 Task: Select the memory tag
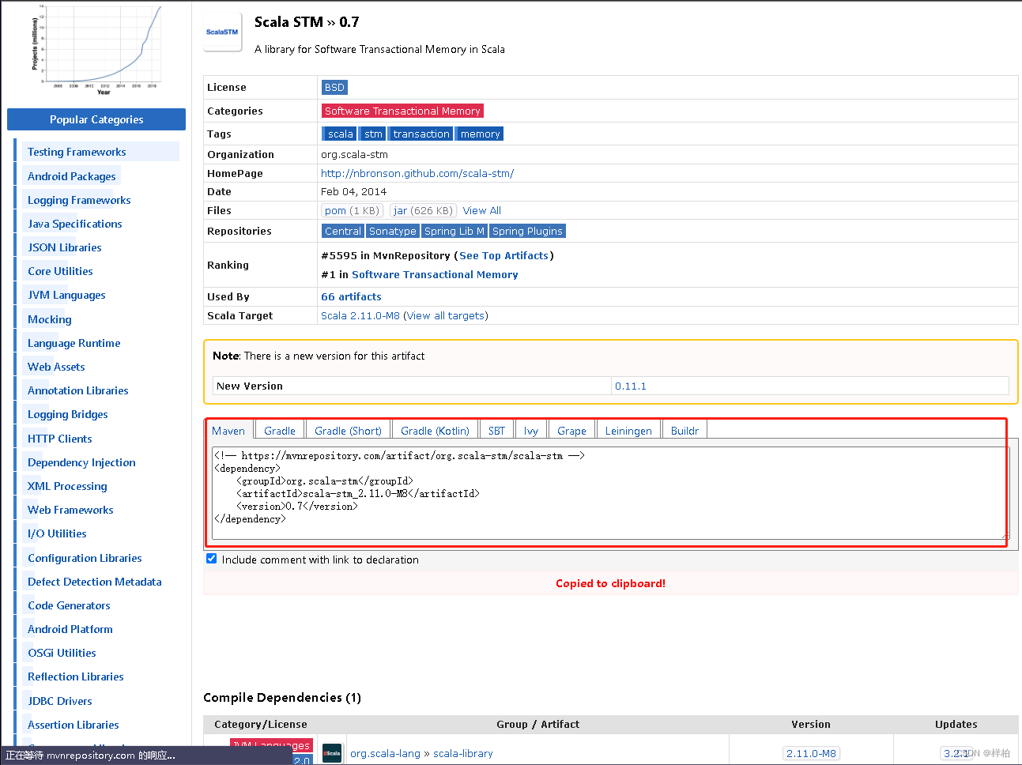480,134
